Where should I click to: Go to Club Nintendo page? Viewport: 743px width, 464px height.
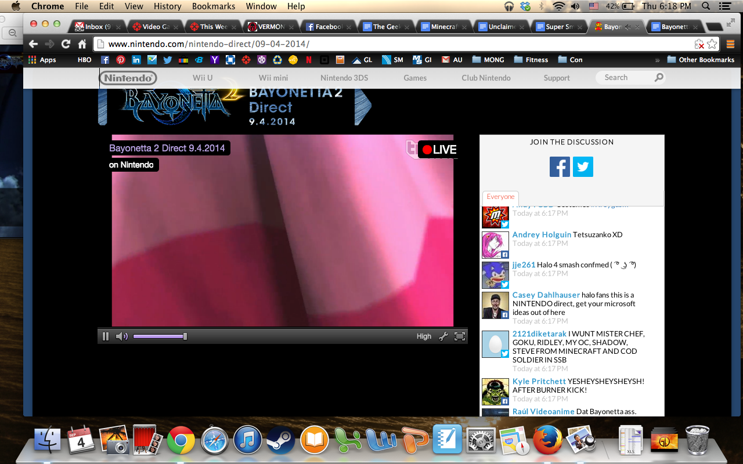click(x=486, y=78)
